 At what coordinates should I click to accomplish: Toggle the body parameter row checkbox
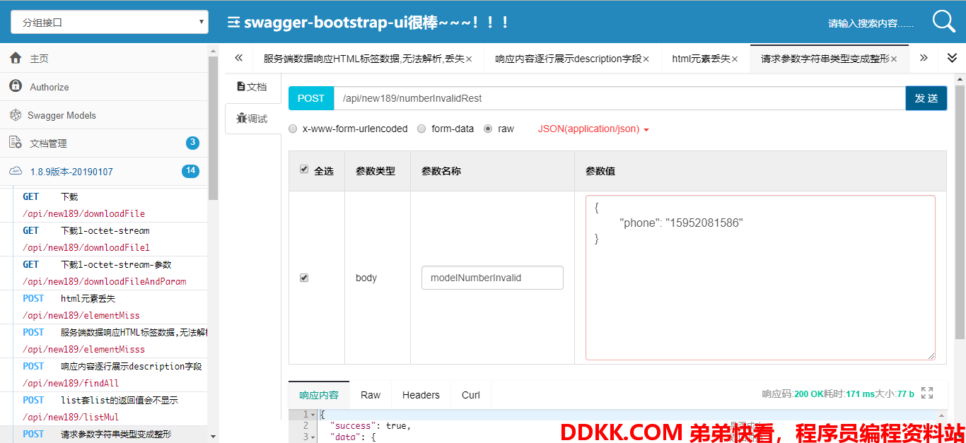click(x=304, y=278)
